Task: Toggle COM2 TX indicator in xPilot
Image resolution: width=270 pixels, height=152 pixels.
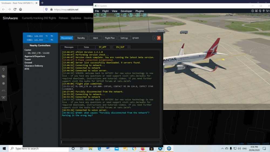Action: (x=47, y=40)
